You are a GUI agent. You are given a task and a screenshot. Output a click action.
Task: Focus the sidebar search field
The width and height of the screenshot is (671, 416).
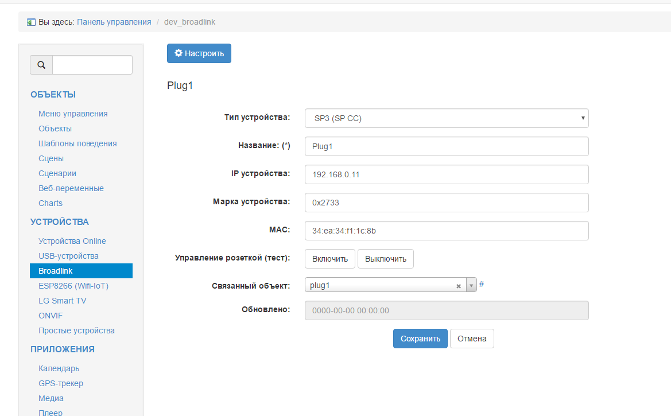pyautogui.click(x=92, y=65)
